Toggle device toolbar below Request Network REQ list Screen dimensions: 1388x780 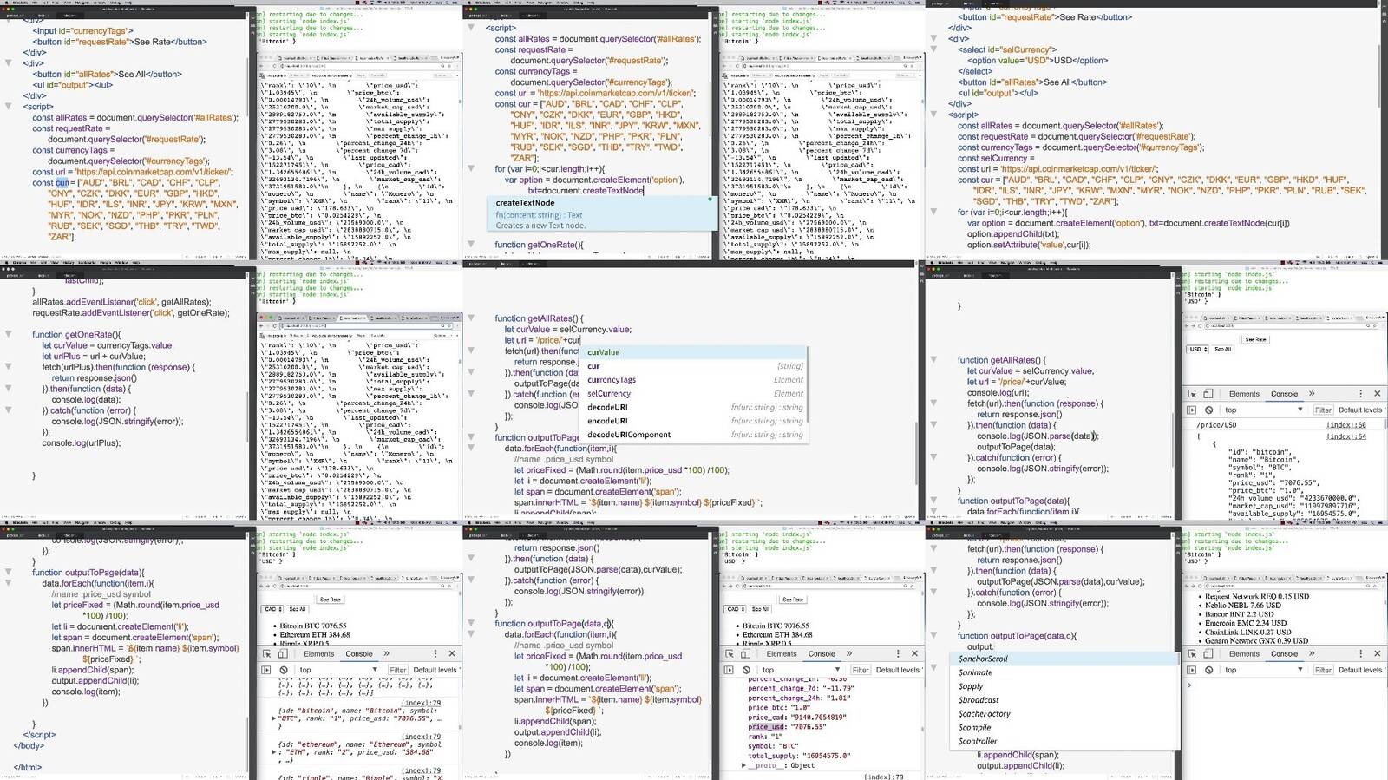pyautogui.click(x=1208, y=654)
